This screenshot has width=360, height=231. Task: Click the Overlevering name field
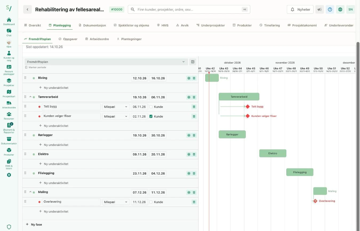click(x=71, y=202)
